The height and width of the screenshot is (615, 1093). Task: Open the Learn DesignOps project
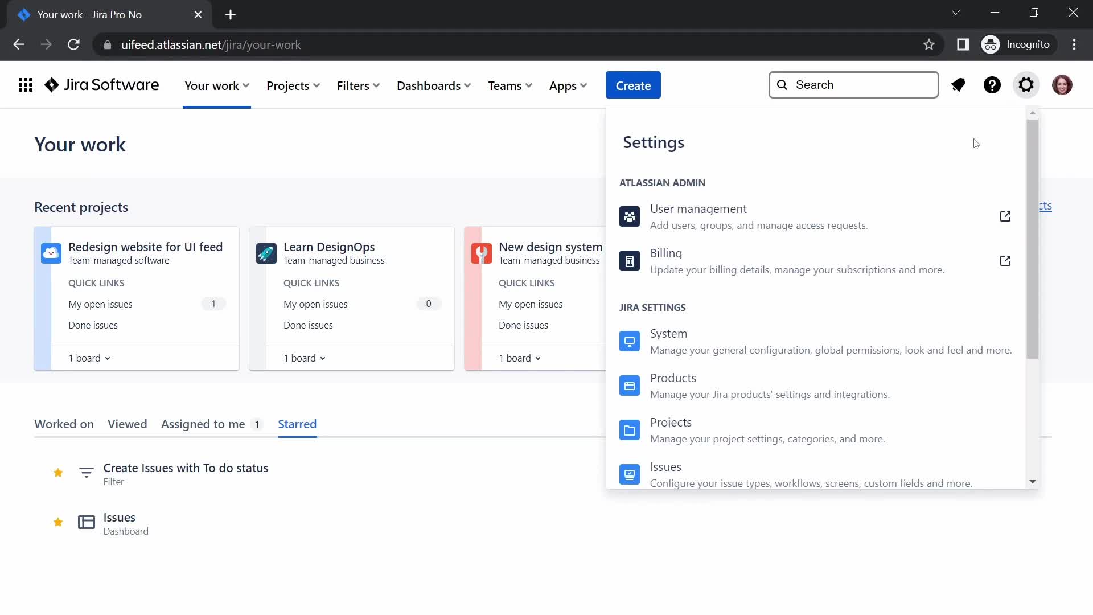click(x=329, y=247)
